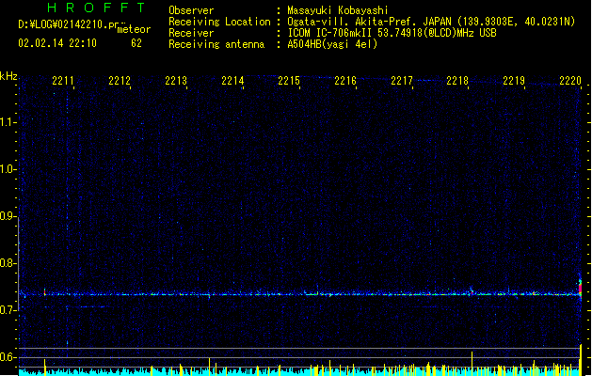Click the 2220 time marker
The height and width of the screenshot is (376, 592).
(570, 81)
